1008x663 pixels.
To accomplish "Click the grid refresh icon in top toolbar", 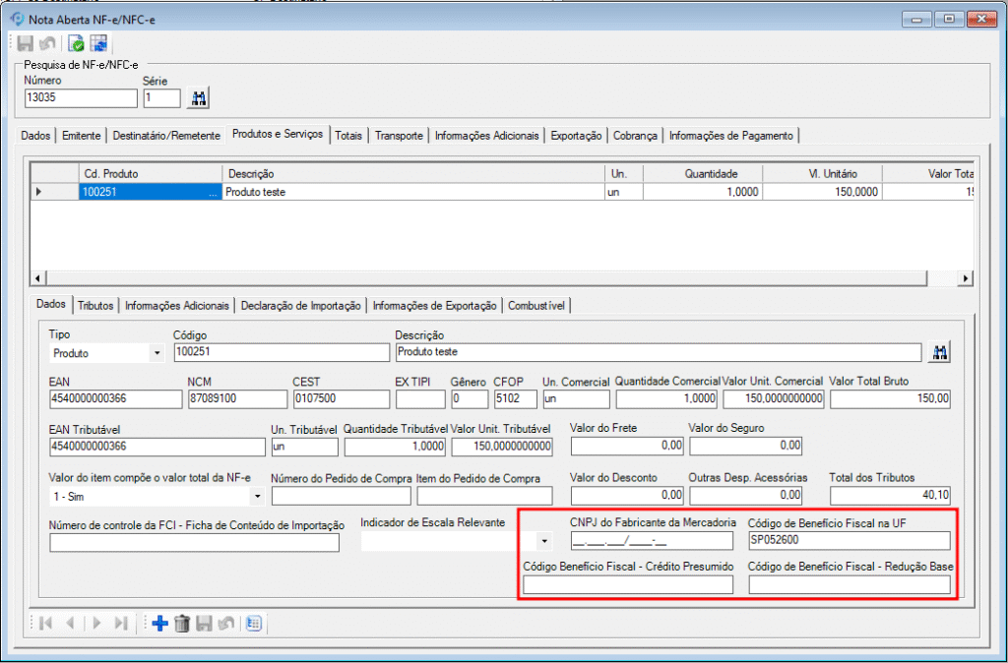I will (98, 43).
